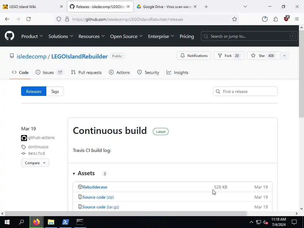Image resolution: width=304 pixels, height=228 pixels.
Task: Download Source code (zip)
Action: click(98, 197)
